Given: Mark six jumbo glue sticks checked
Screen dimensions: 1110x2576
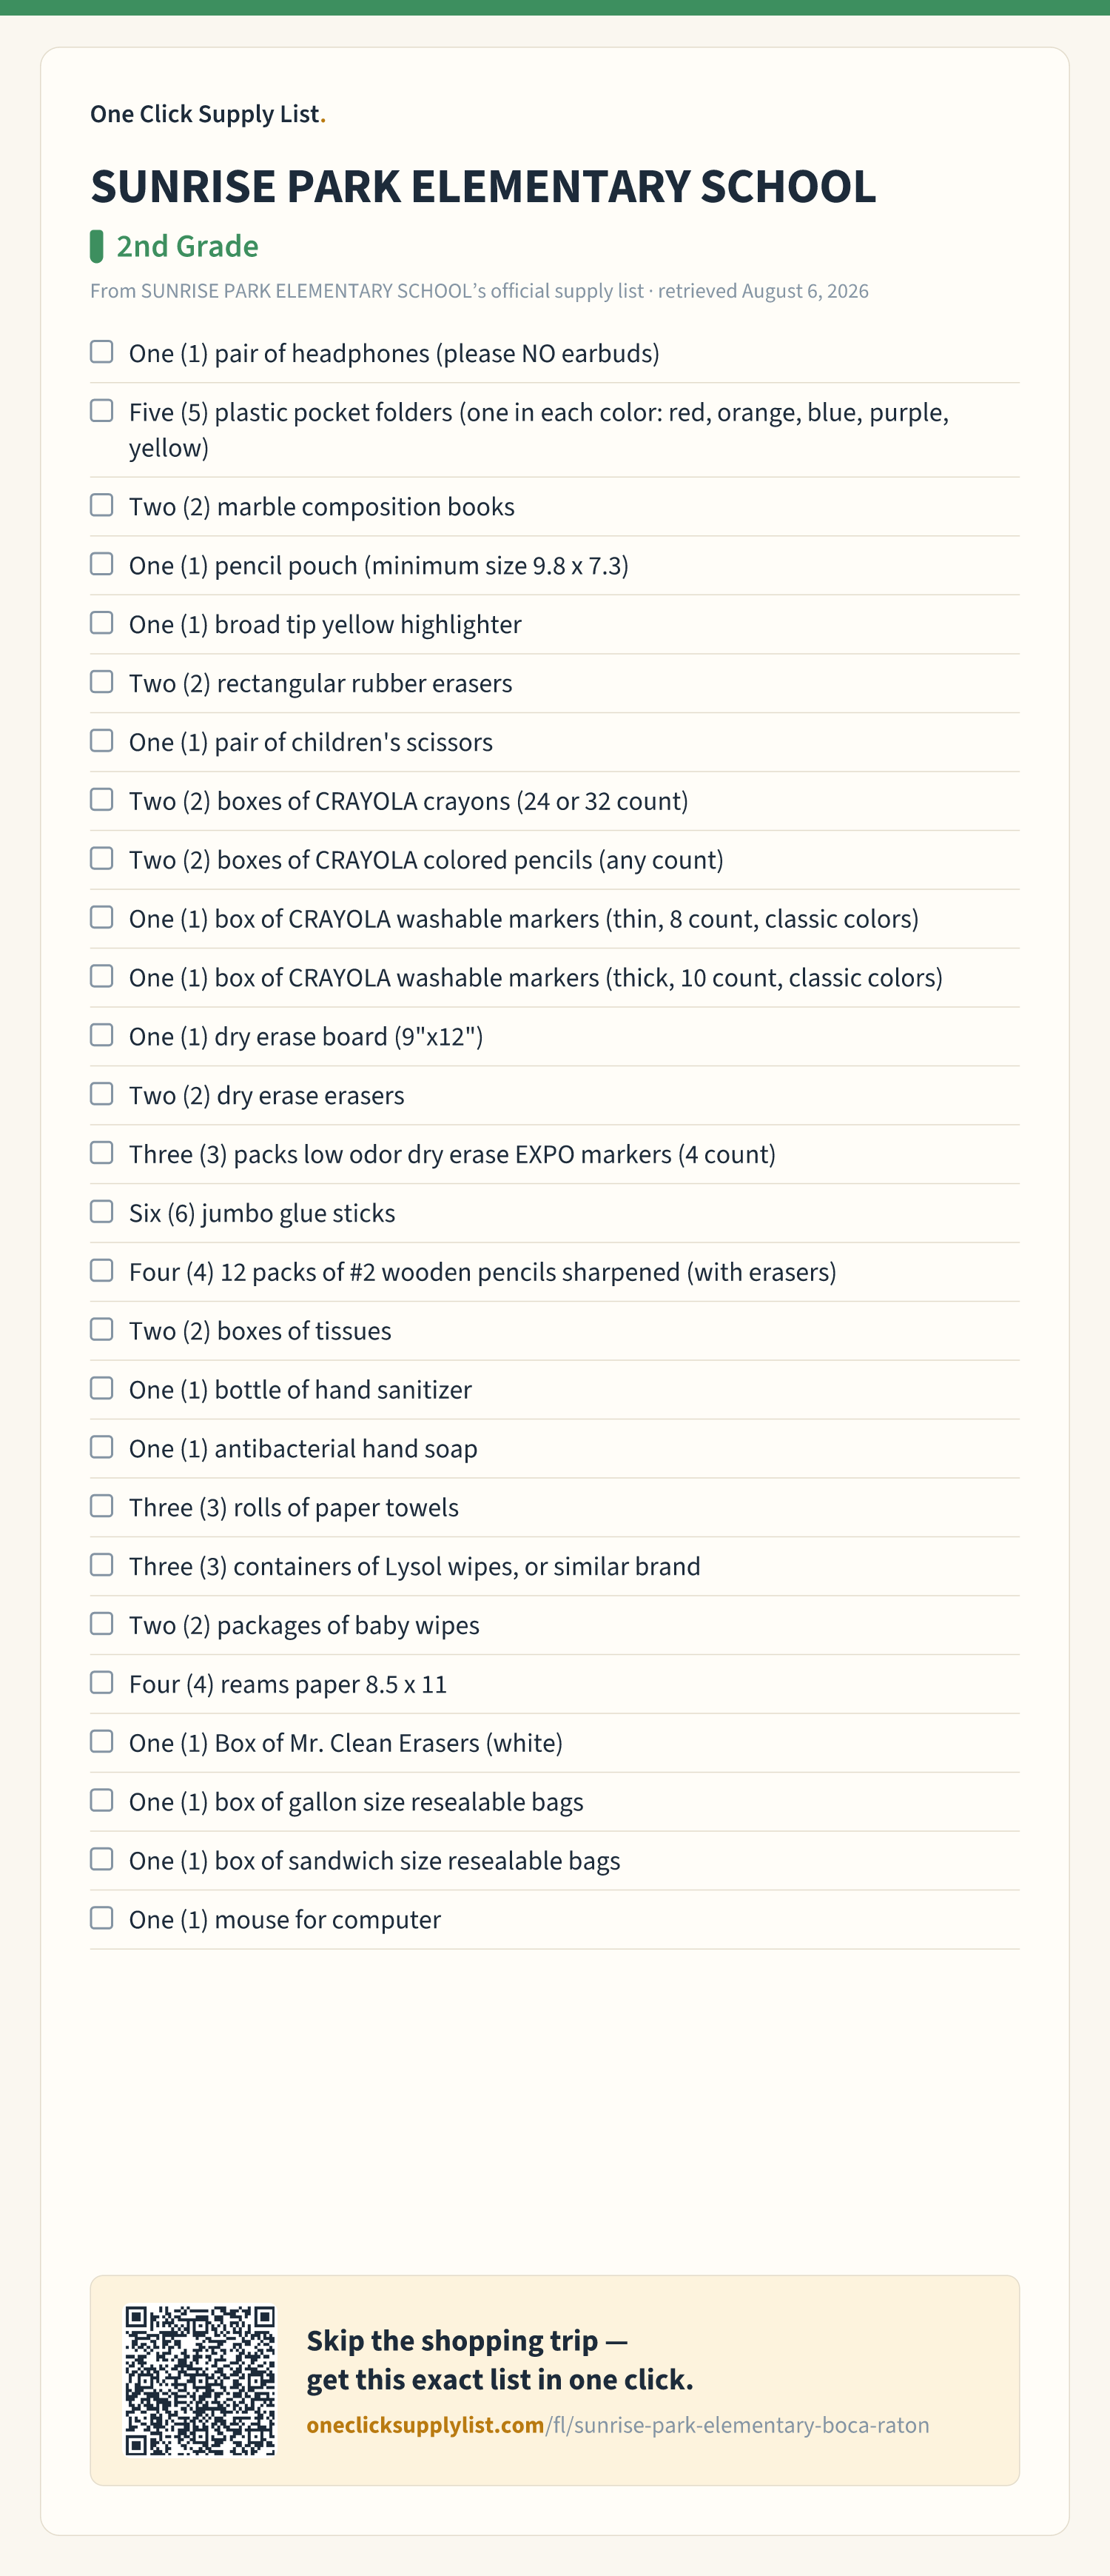Looking at the screenshot, I should pyautogui.click(x=102, y=1212).
